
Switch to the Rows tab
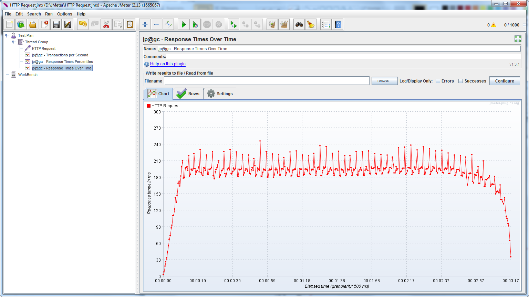[188, 93]
